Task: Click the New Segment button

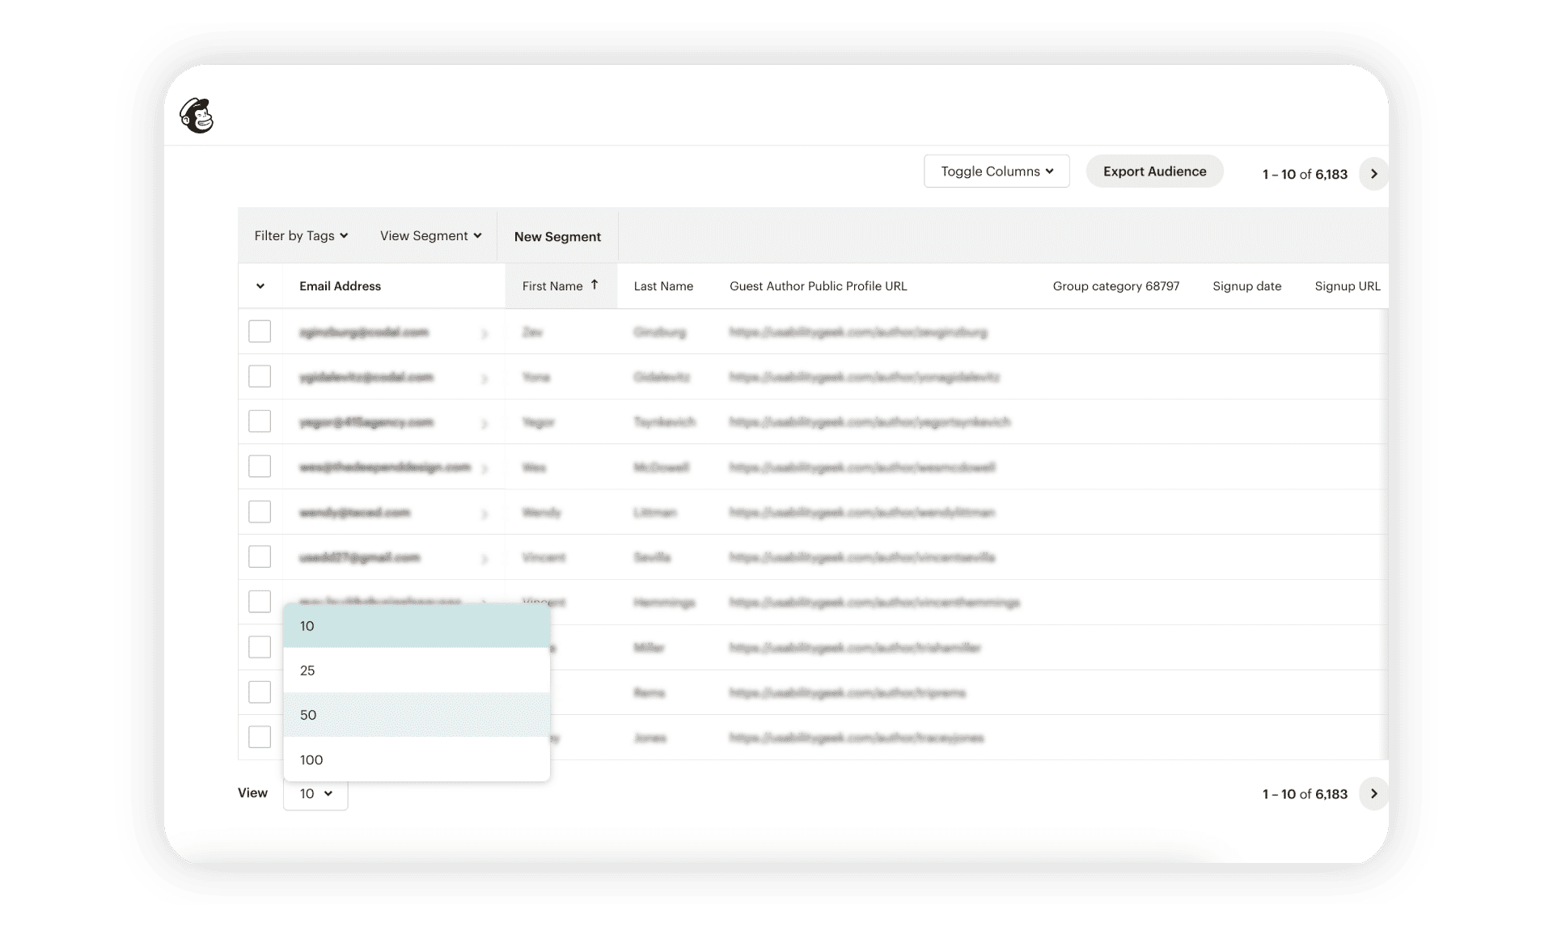Action: pos(557,236)
